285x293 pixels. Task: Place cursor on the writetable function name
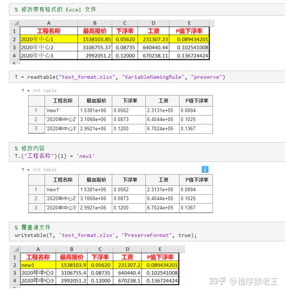pos(30,235)
